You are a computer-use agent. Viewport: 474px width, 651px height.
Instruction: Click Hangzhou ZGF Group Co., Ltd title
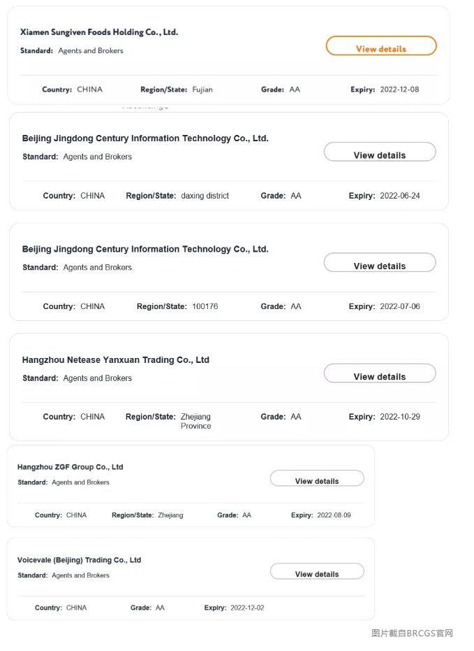point(71,467)
